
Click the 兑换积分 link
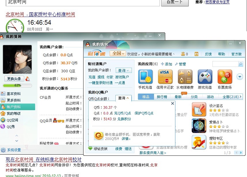pyautogui.click(x=124, y=119)
